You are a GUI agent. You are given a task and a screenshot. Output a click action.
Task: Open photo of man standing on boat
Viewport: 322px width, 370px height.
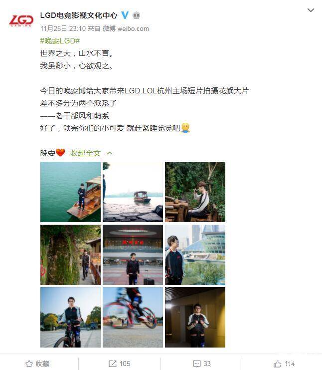click(70, 192)
